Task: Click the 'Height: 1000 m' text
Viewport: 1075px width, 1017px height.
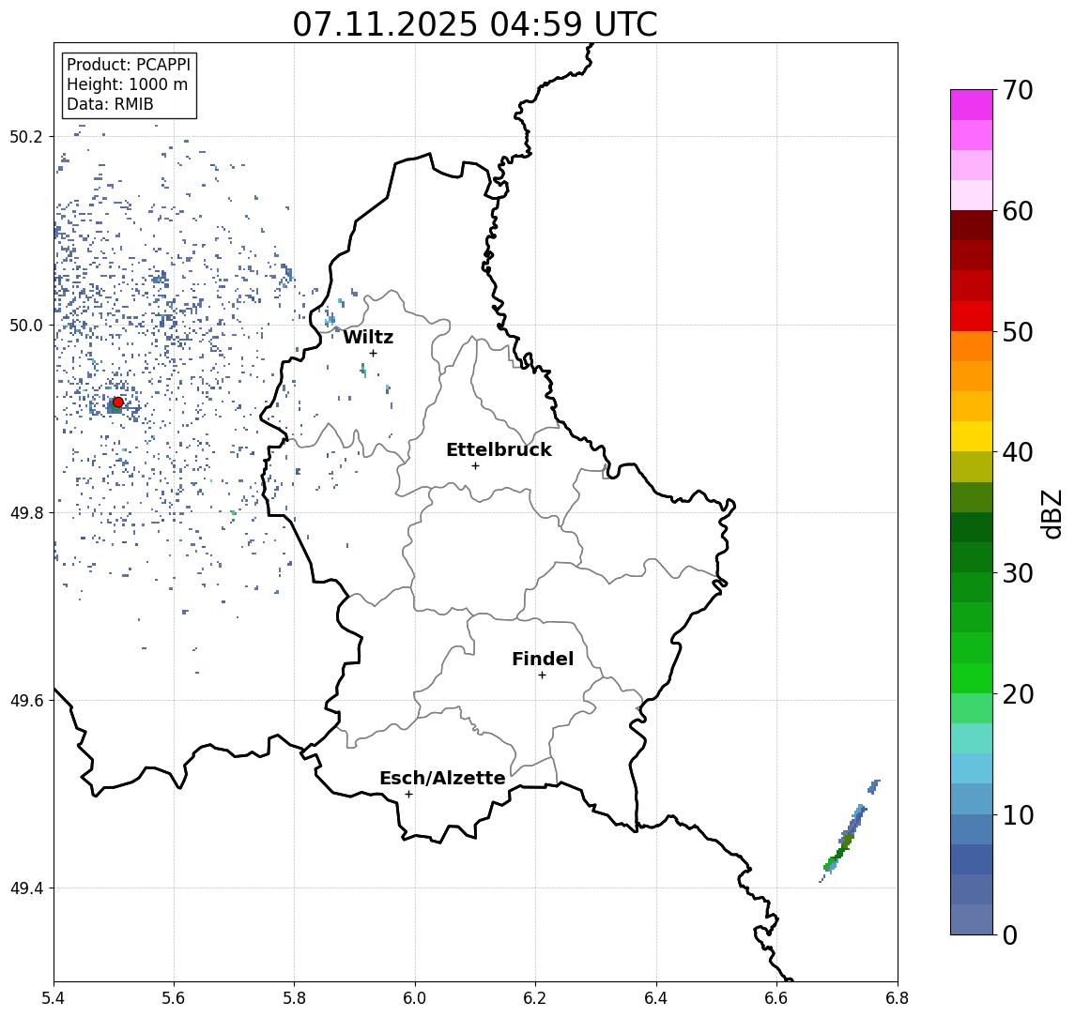Action: click(127, 85)
